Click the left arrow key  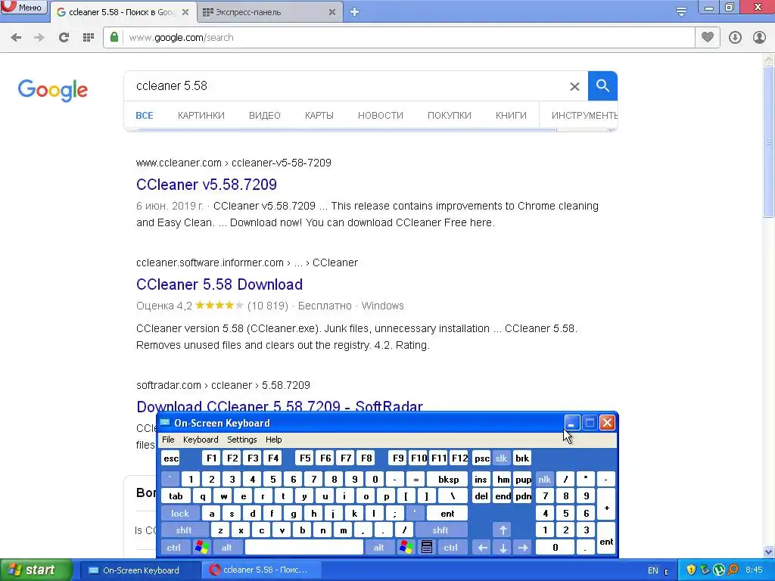482,548
